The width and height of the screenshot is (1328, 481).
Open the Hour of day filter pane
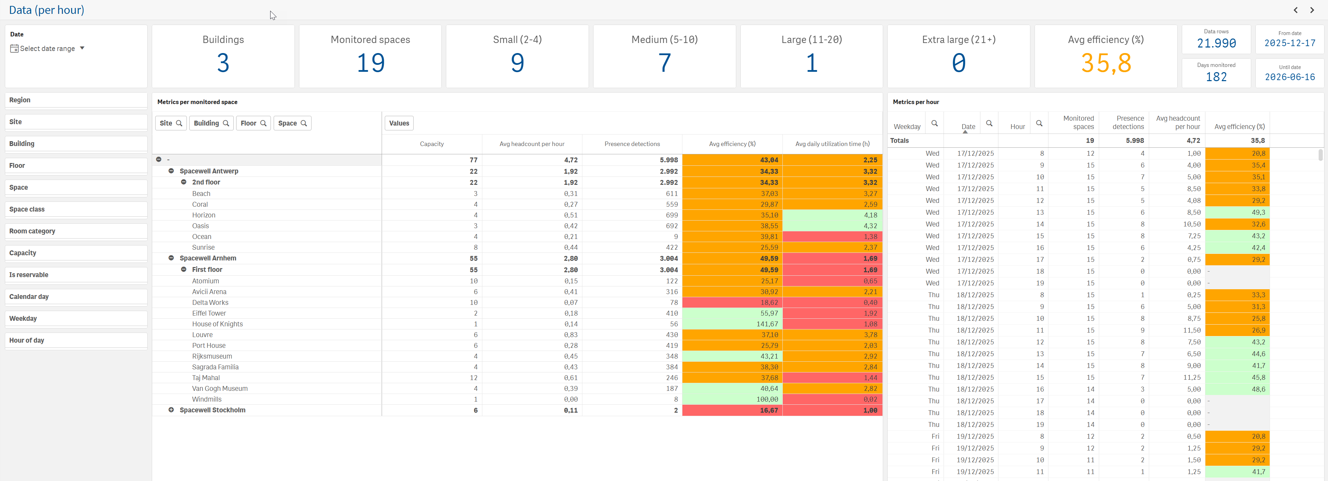point(76,341)
